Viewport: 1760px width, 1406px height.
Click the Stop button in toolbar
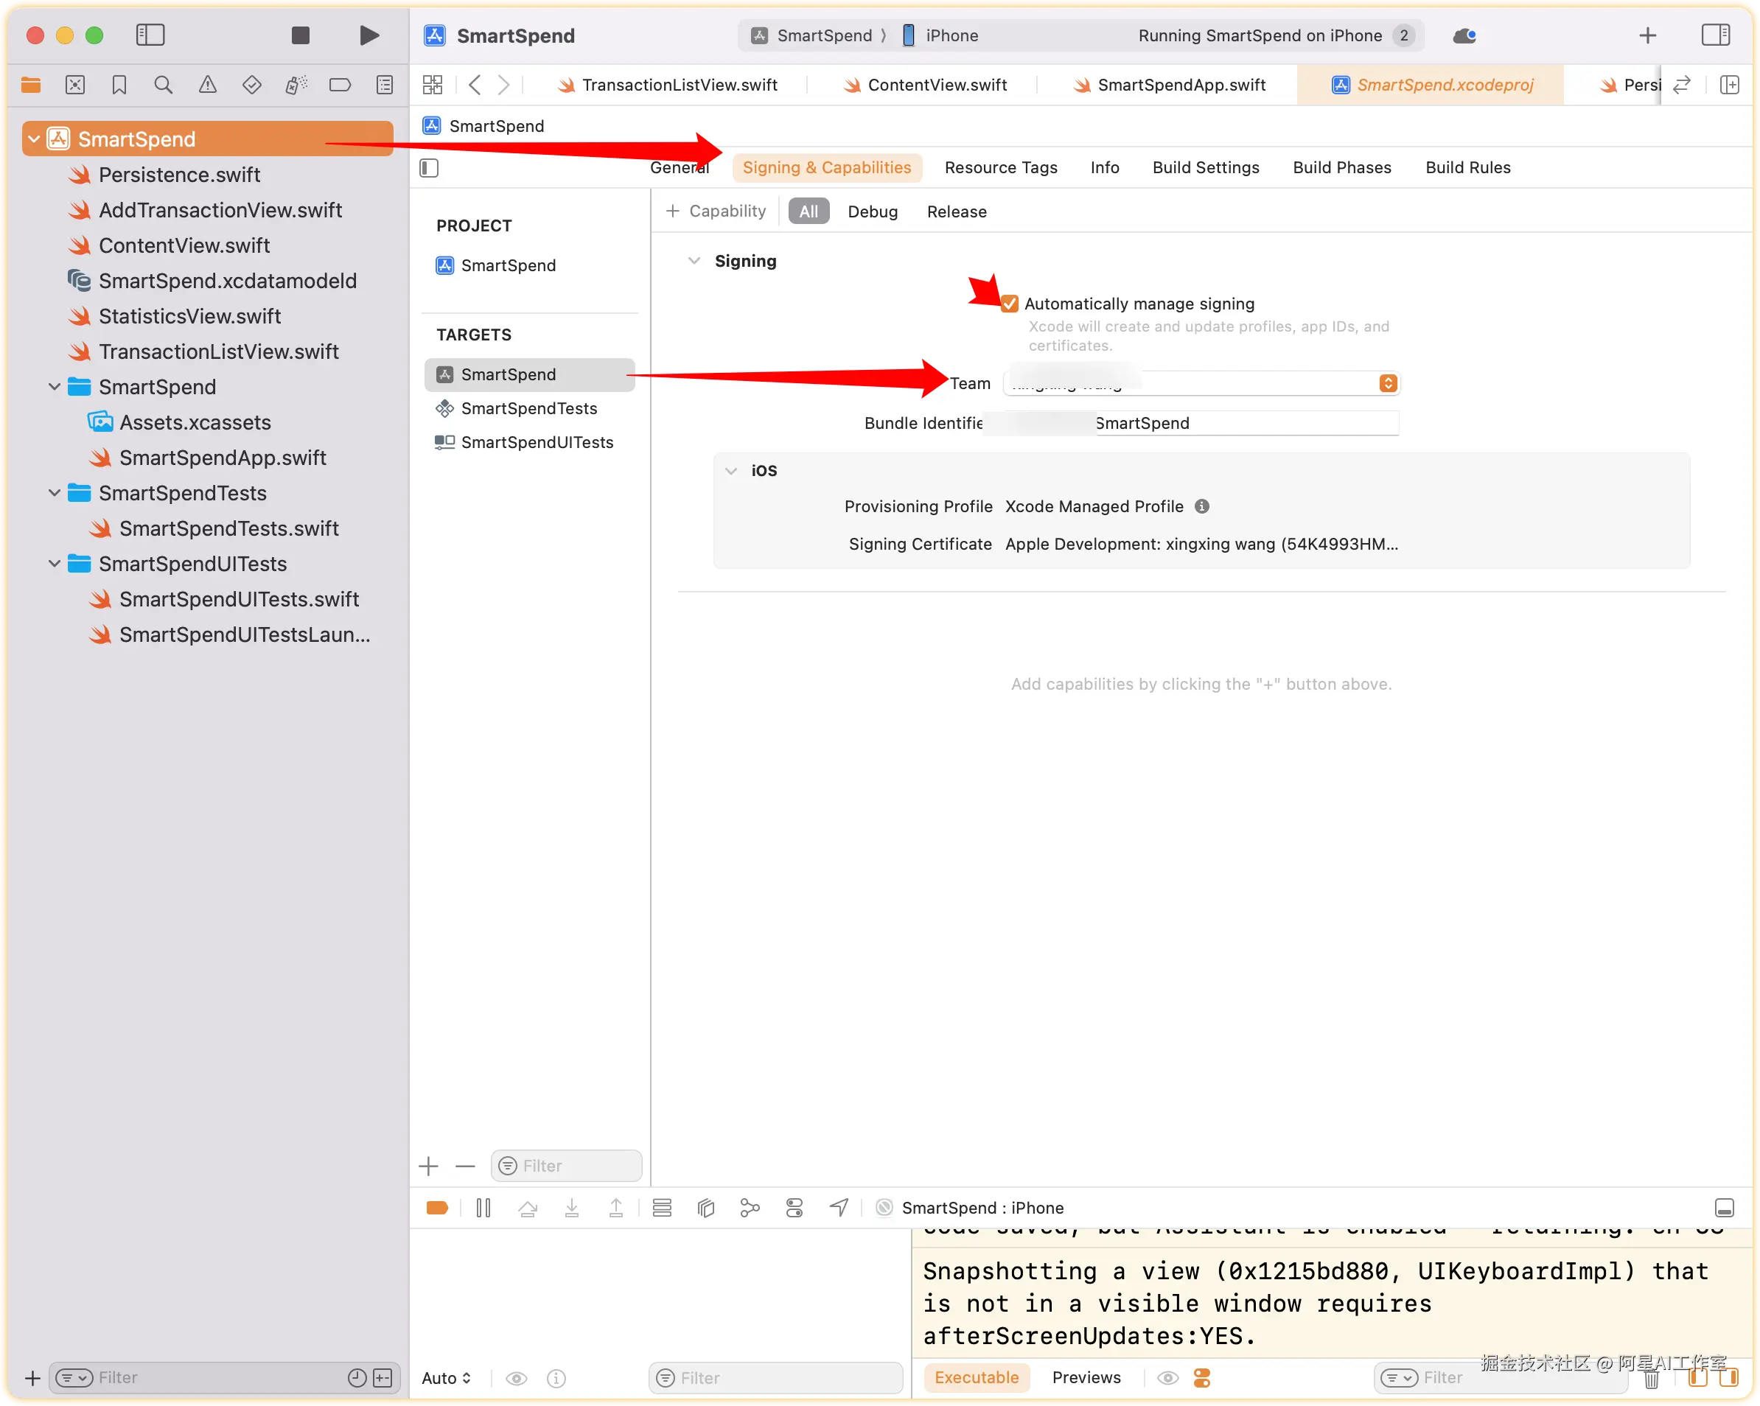pos(301,35)
